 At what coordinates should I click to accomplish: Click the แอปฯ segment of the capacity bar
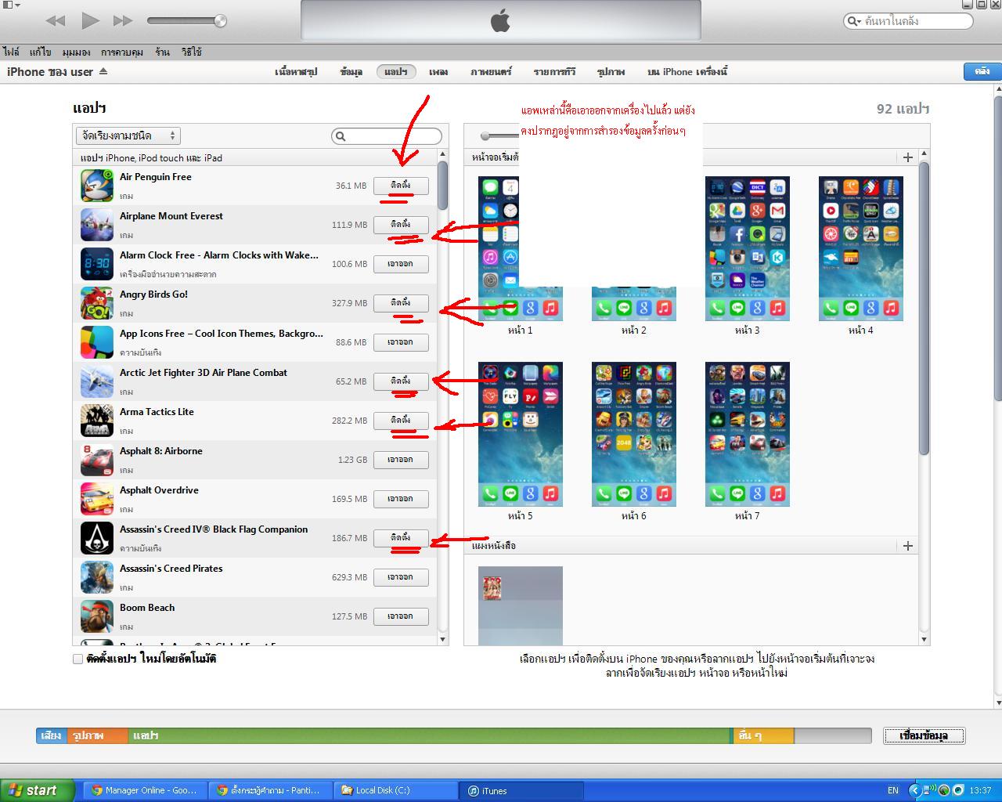[429, 735]
